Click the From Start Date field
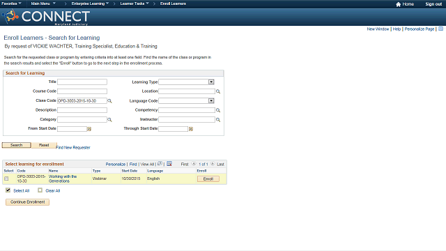The image size is (446, 251). [72, 129]
